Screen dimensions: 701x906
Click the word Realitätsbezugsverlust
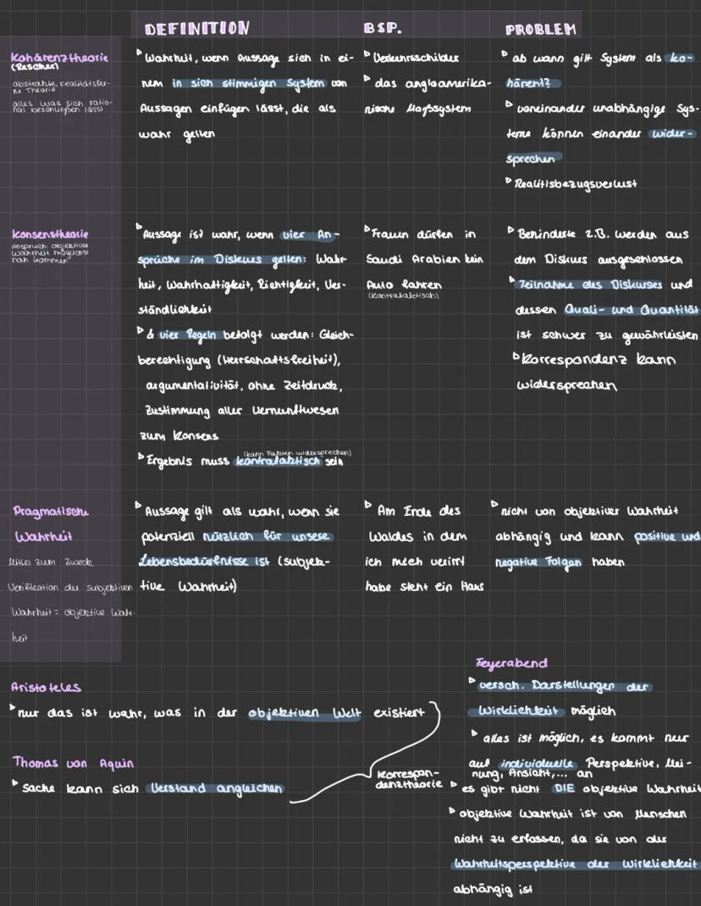pyautogui.click(x=574, y=184)
